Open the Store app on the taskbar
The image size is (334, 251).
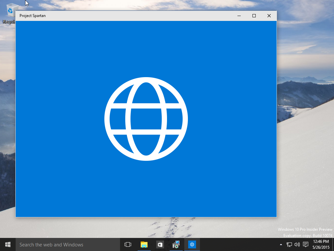(x=160, y=244)
